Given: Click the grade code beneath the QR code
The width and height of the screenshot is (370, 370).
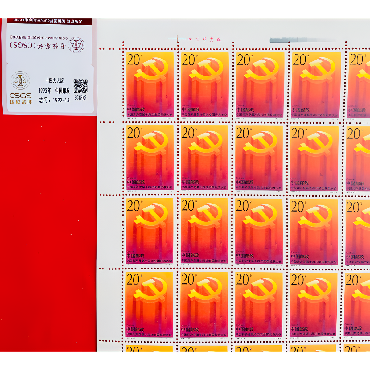Looking at the screenshot, I should tap(80, 98).
